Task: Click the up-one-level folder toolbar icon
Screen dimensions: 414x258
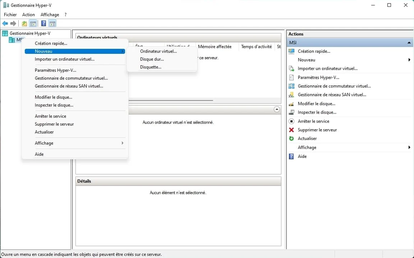Action: tap(24, 23)
